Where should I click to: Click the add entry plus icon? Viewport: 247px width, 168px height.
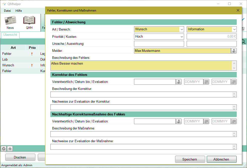10,149
